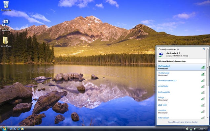The image size is (210, 131).
Task: Launch Windows Media Player from taskbar
Action: (22, 129)
